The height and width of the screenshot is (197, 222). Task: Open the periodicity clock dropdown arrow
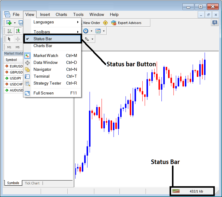pyautogui.click(x=91, y=31)
